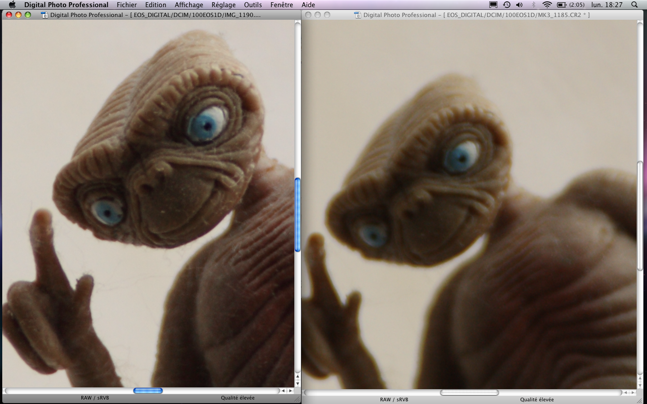Click the clock showing lun. 18:27
Image resolution: width=647 pixels, height=404 pixels.
[607, 4]
